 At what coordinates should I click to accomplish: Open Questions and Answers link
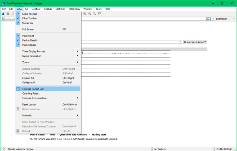[x=73, y=135]
